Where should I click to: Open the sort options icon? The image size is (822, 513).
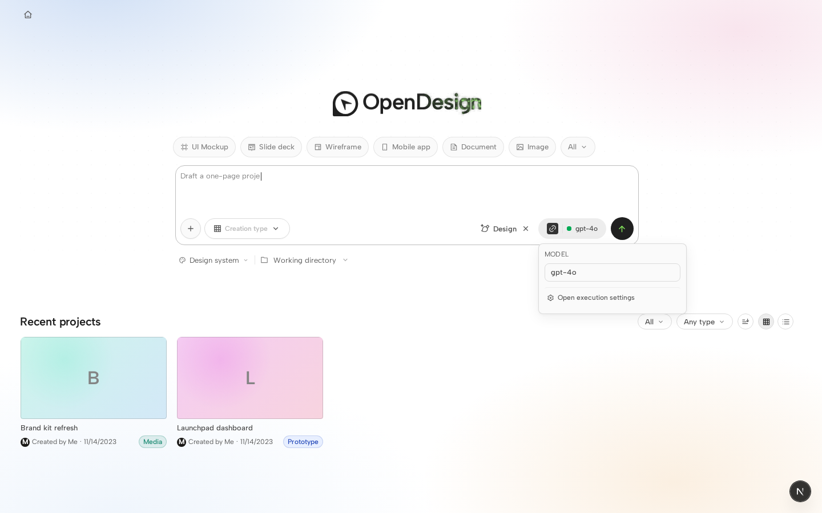point(746,321)
